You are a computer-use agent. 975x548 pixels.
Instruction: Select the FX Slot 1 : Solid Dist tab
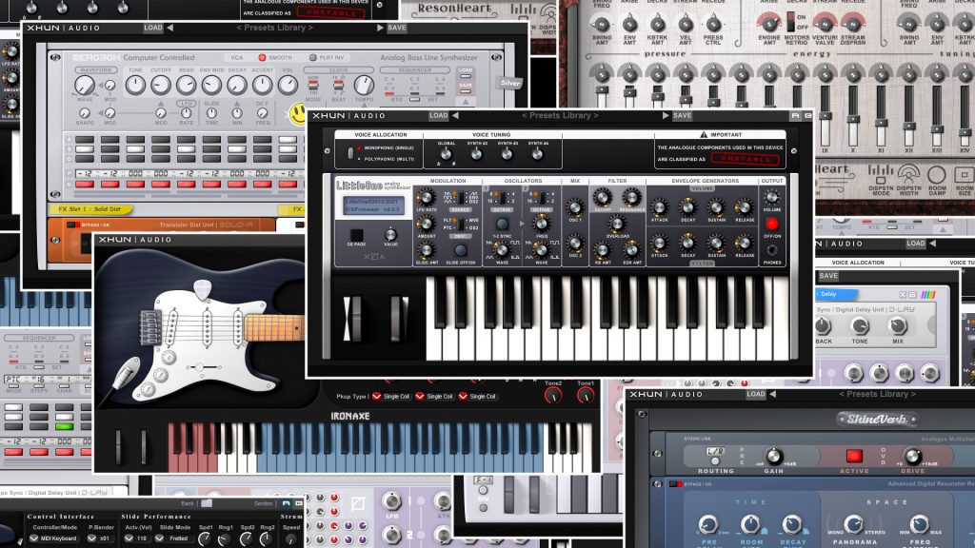click(89, 209)
